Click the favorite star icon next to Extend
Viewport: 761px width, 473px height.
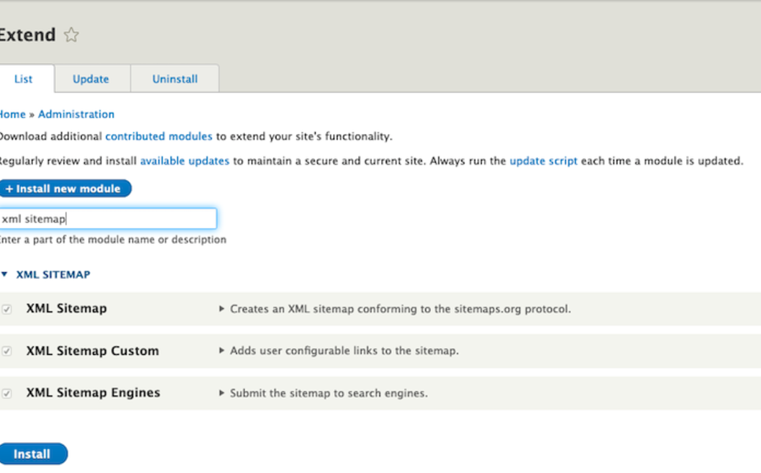[x=71, y=35]
